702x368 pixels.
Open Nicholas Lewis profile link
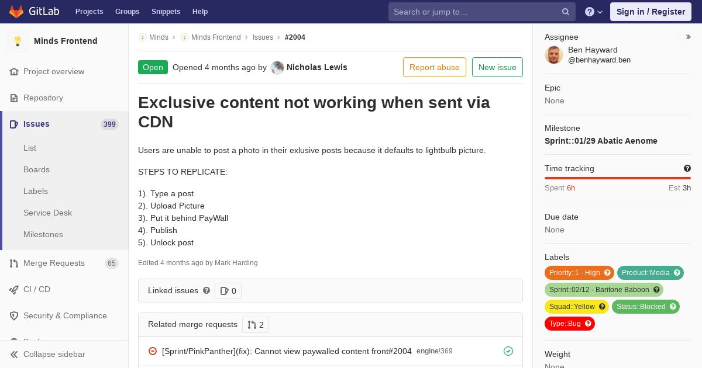tap(316, 67)
